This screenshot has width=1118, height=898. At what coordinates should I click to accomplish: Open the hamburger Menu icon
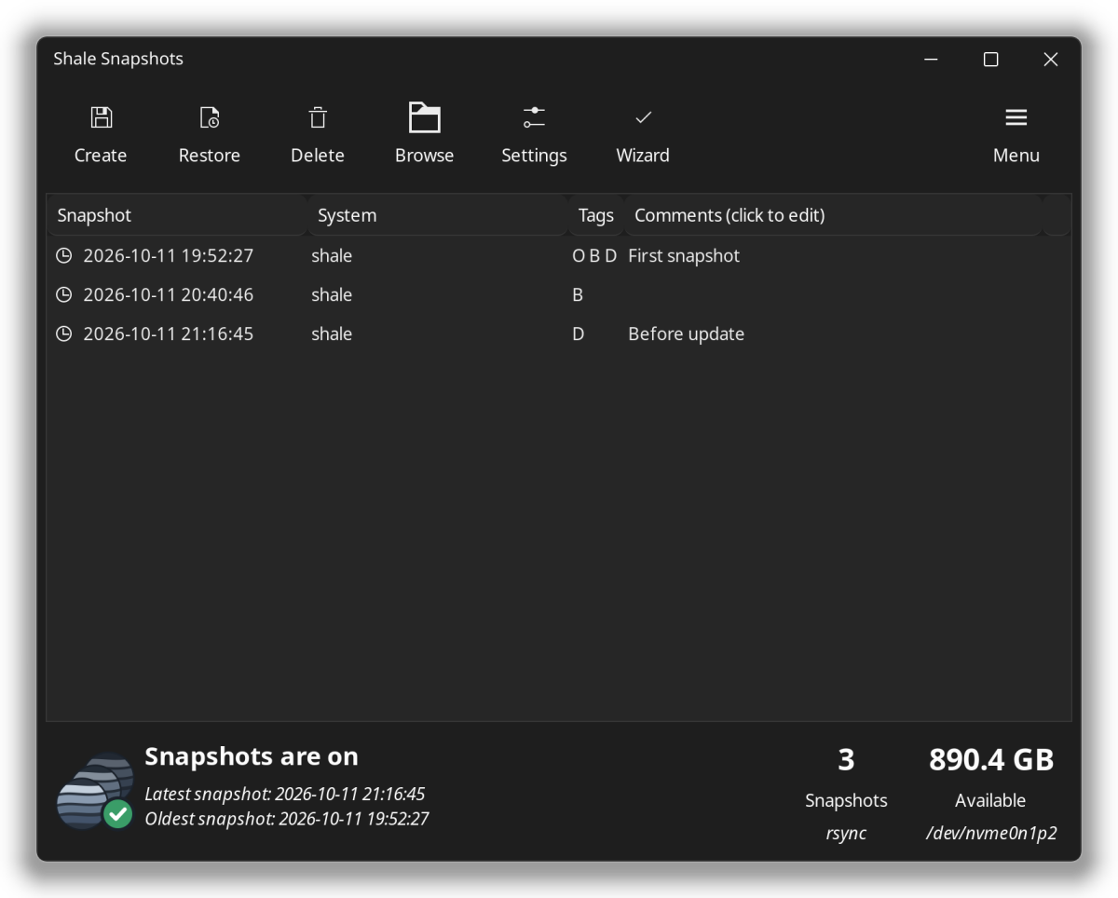[x=1016, y=117]
